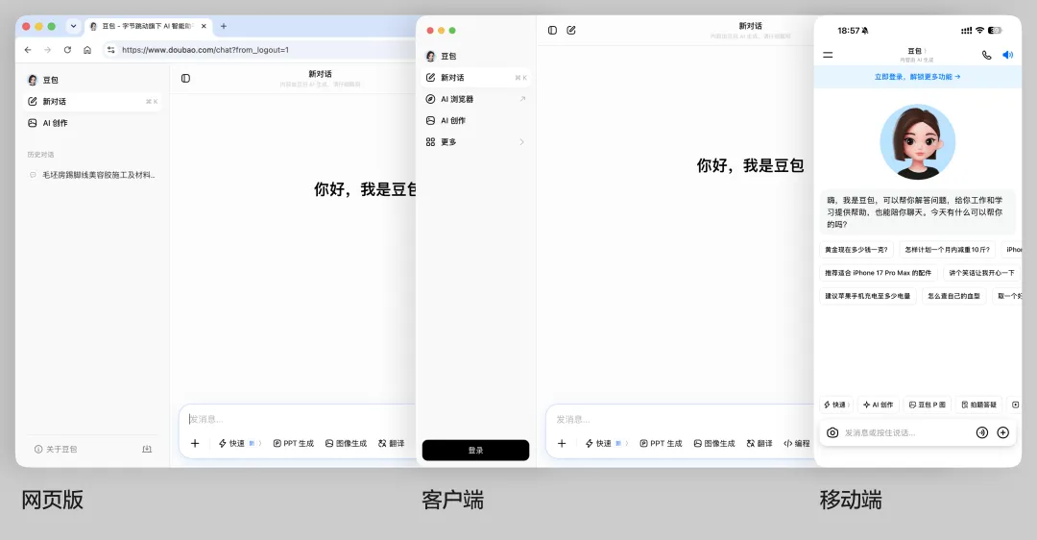The image size is (1037, 540).
Task: Open AI 浏览器 in desktop client sidebar
Action: point(475,99)
